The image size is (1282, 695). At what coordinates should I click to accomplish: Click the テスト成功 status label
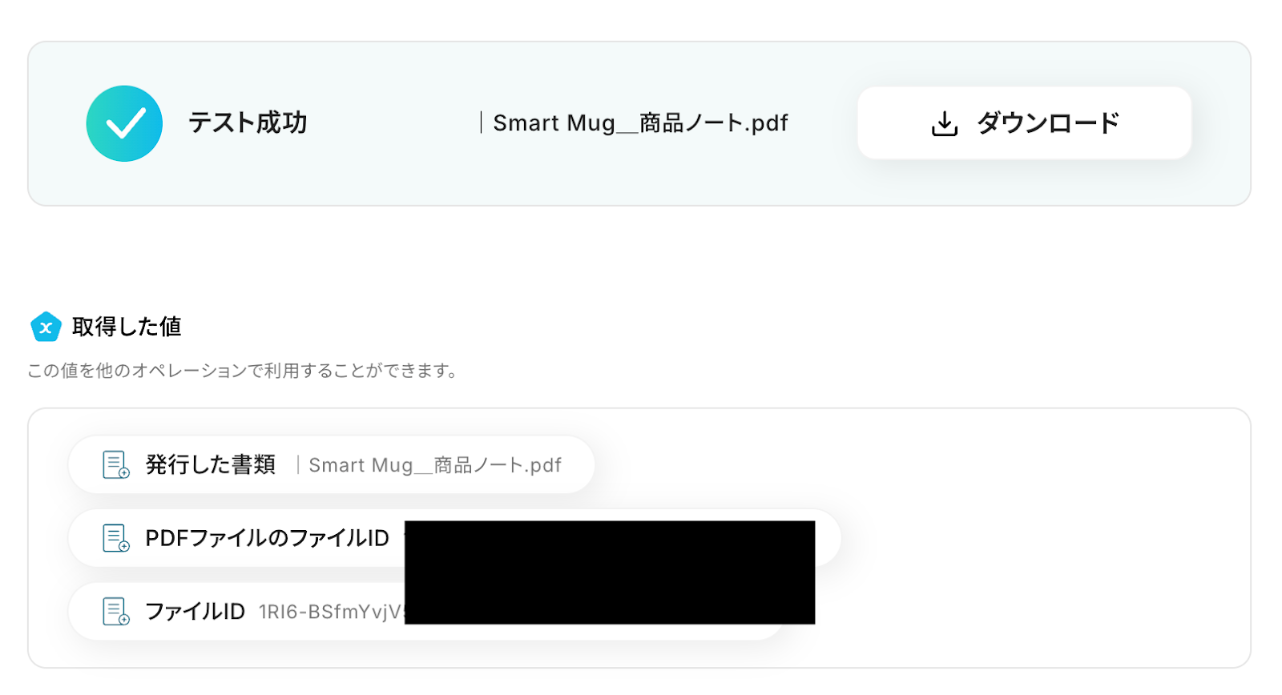click(248, 123)
